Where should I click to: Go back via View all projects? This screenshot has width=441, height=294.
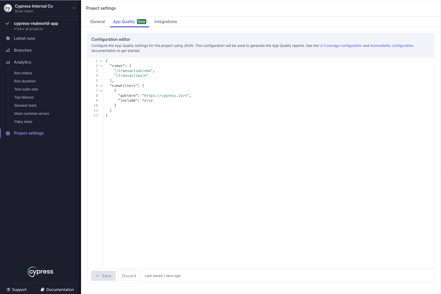29,29
